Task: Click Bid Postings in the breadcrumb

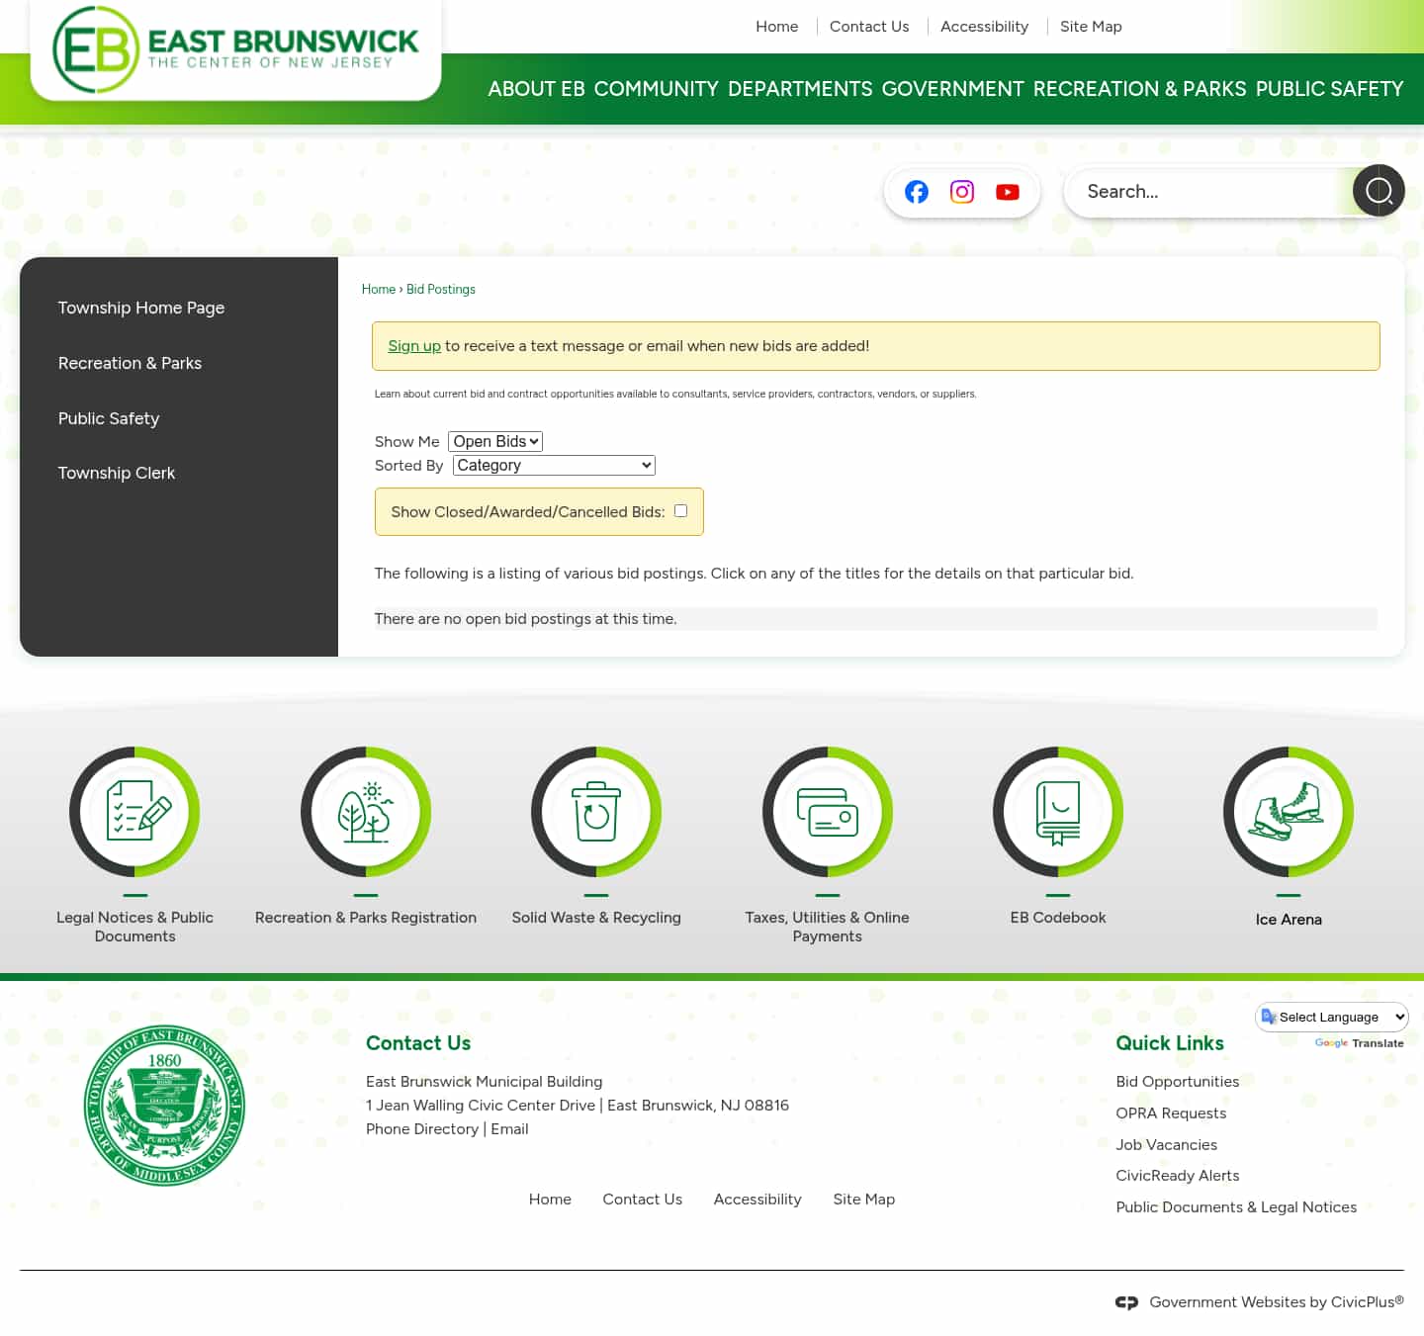Action: click(441, 289)
